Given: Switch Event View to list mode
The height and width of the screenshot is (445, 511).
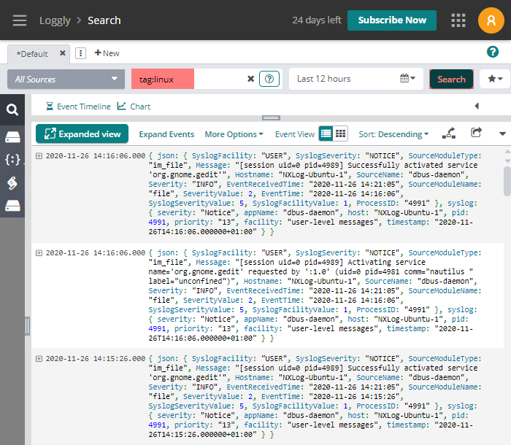Looking at the screenshot, I should click(x=326, y=133).
